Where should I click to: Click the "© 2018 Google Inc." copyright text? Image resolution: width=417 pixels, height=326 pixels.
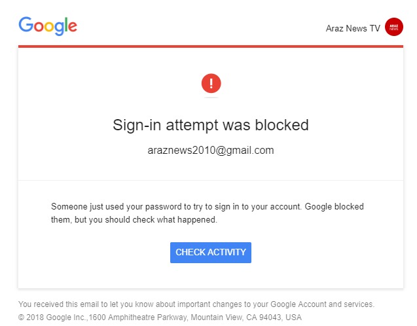pos(54,317)
